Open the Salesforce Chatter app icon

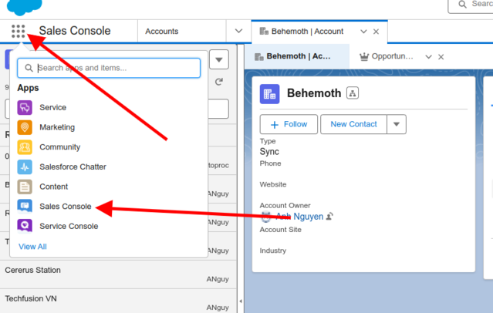25,167
